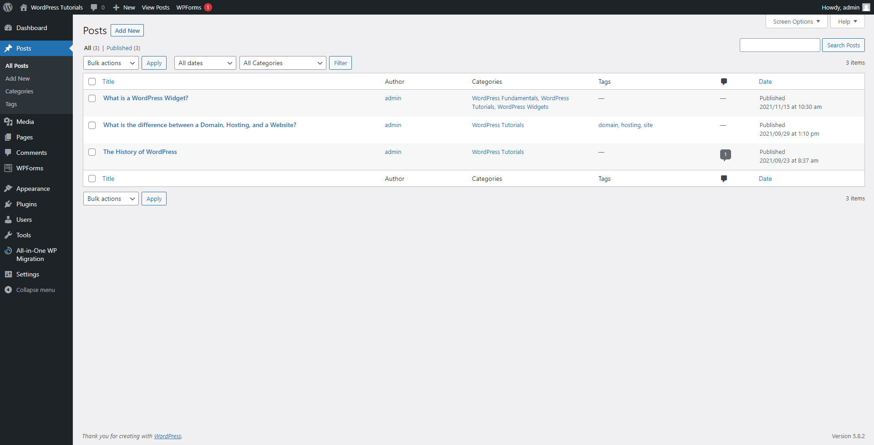Click the top Apply button
The image size is (874, 445).
pyautogui.click(x=154, y=63)
